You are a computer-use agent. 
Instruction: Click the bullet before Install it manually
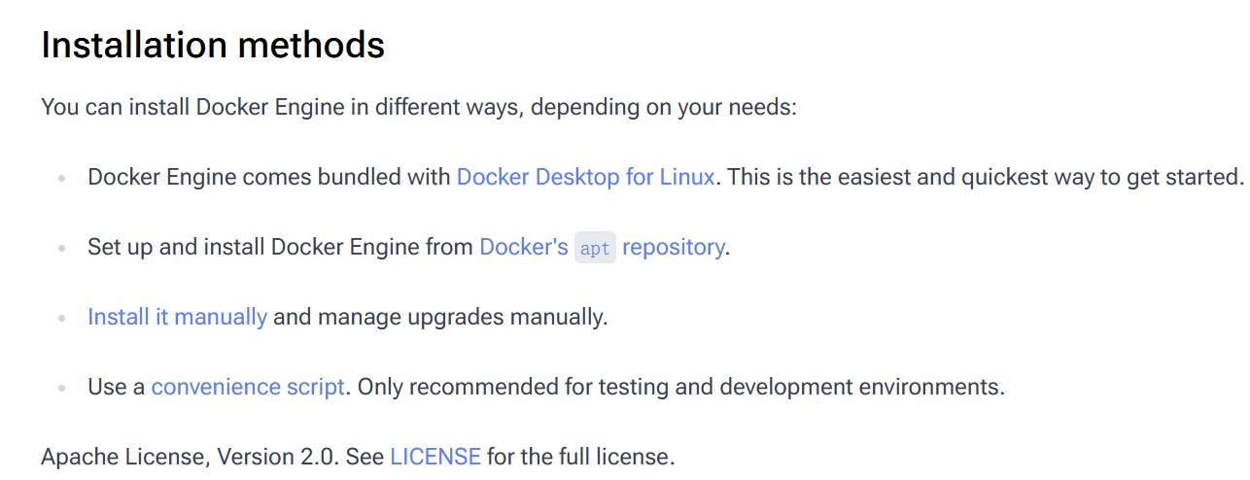62,319
